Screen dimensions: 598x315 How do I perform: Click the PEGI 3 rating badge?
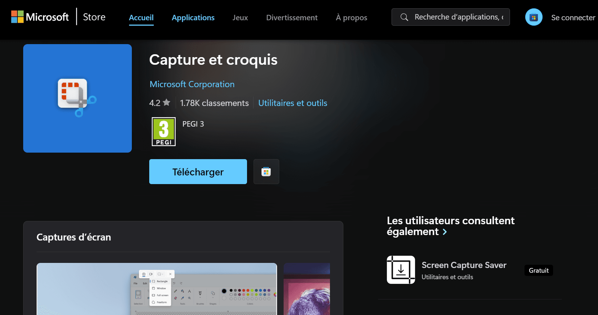coord(164,132)
